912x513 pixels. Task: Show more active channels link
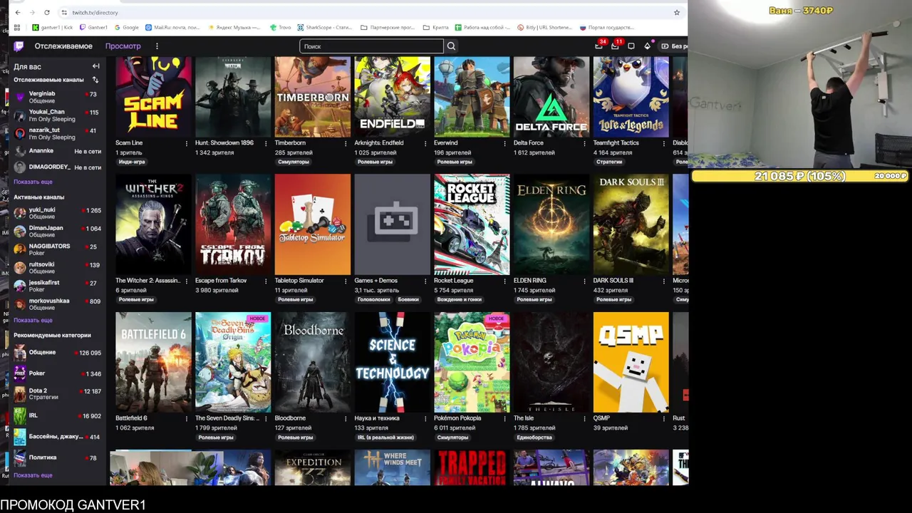pyautogui.click(x=33, y=321)
